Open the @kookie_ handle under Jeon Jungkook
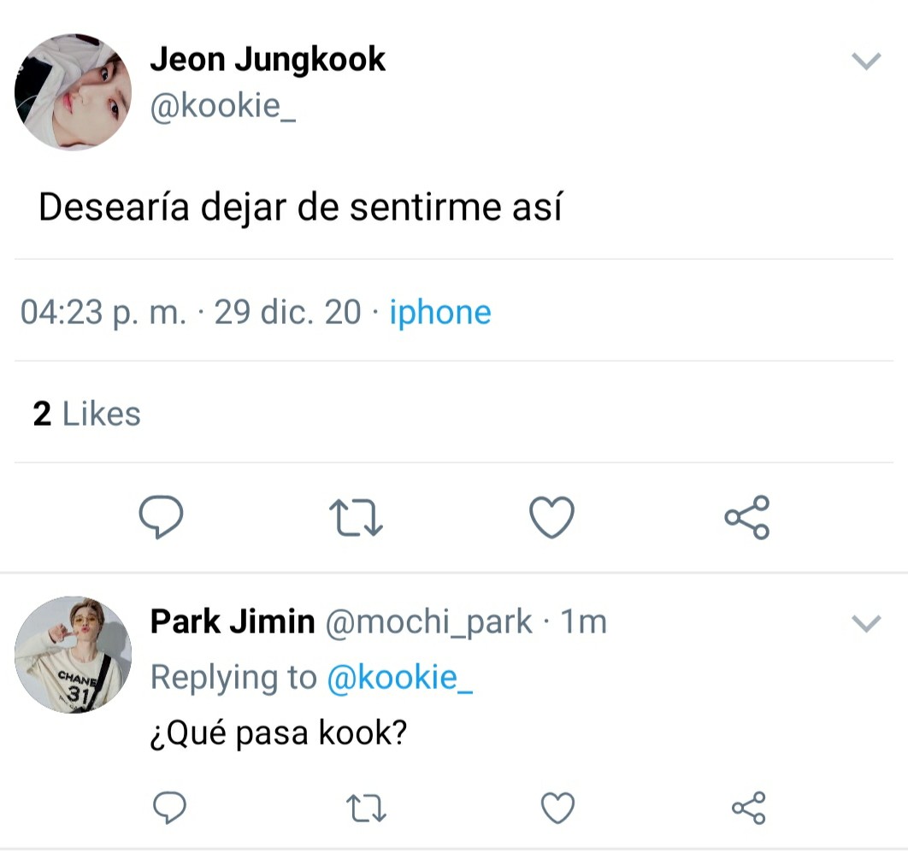Screen dimensions: 908x853 click(x=222, y=109)
